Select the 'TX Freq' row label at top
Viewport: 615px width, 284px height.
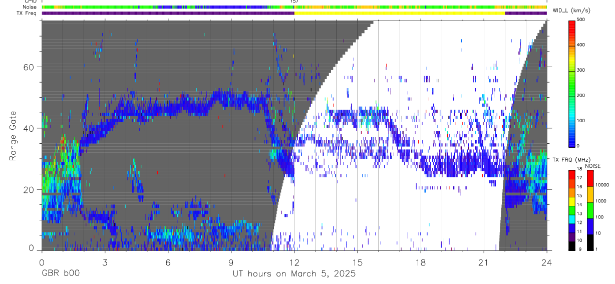click(x=26, y=13)
